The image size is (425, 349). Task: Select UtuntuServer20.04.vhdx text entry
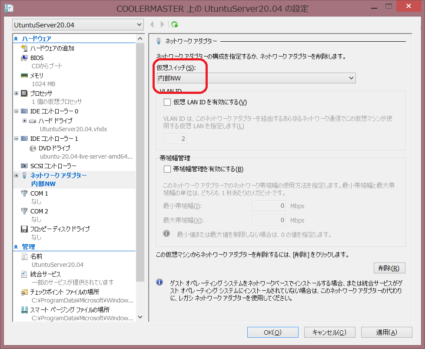[x=73, y=129]
